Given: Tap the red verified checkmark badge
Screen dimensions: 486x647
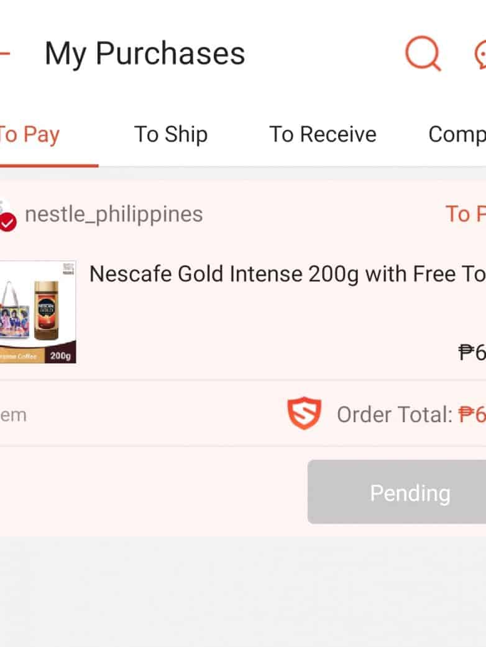Looking at the screenshot, I should (7, 223).
